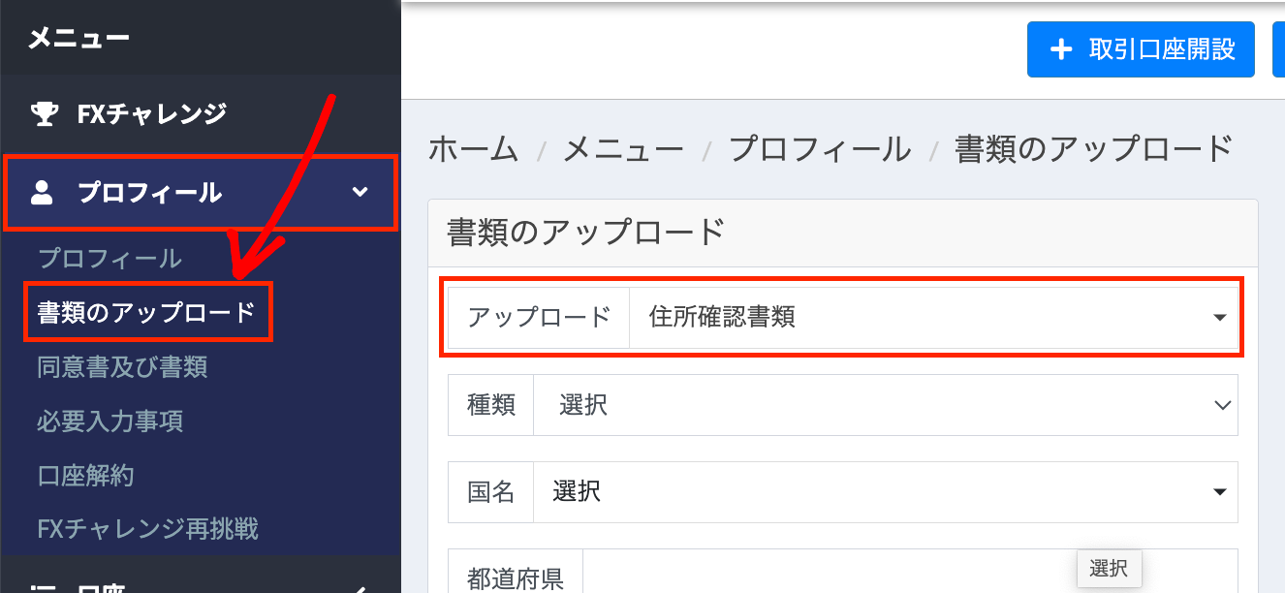Open 同意書及び書類 page
Screen dimensions: 1285x593
click(x=122, y=367)
